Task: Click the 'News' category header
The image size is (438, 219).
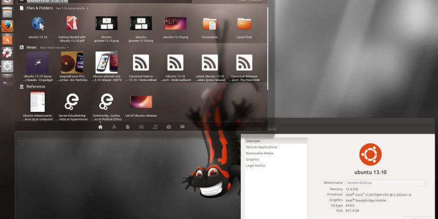Action: 31,48
